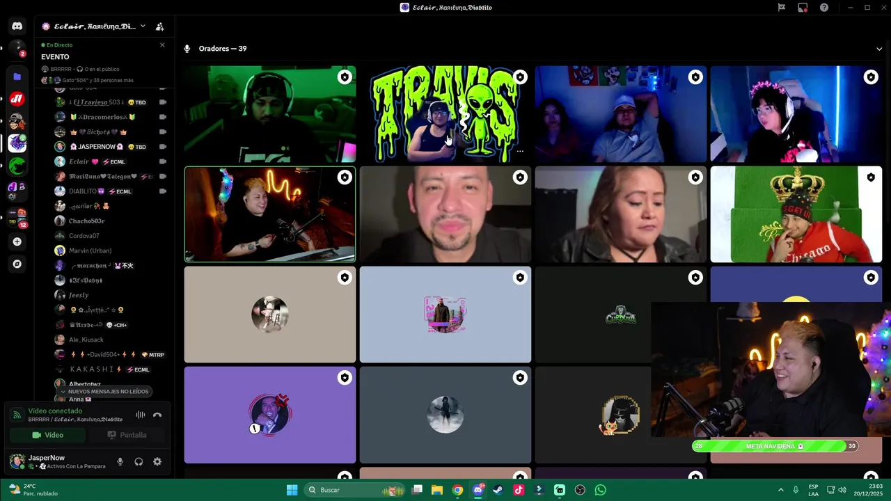Focus the neon-lit highlighted speaker video
The width and height of the screenshot is (891, 501).
pos(270,214)
